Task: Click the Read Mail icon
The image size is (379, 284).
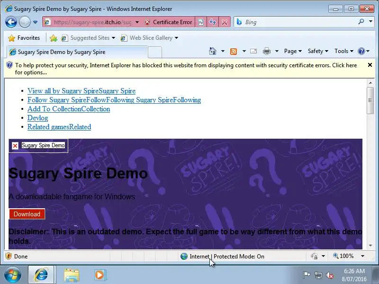Action: pyautogui.click(x=253, y=51)
